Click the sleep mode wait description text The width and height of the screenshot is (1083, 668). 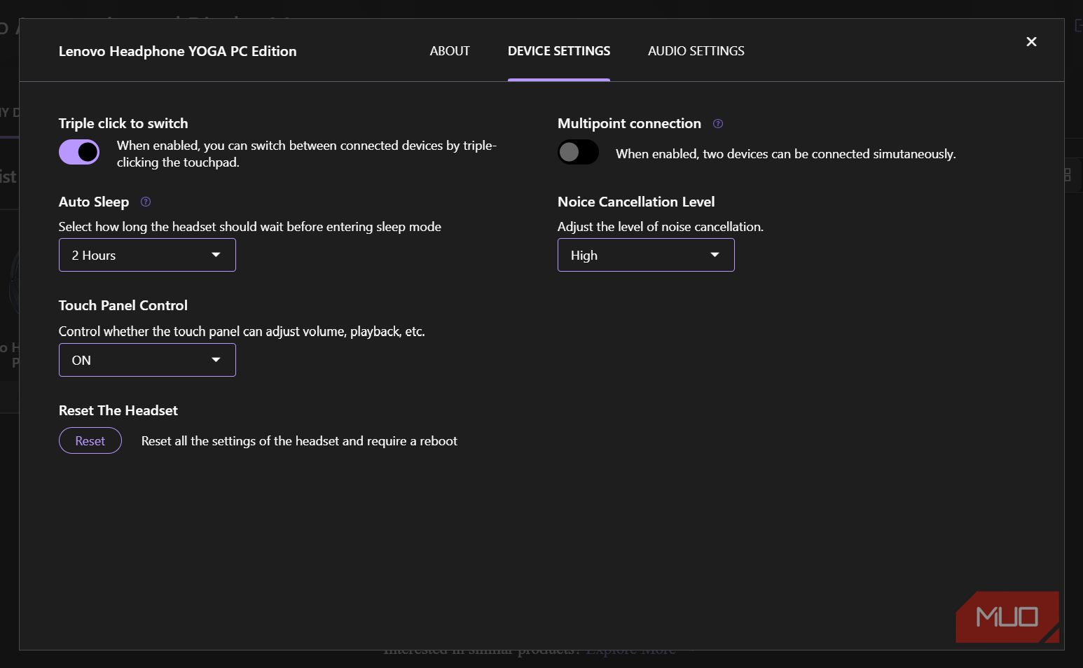[250, 227]
